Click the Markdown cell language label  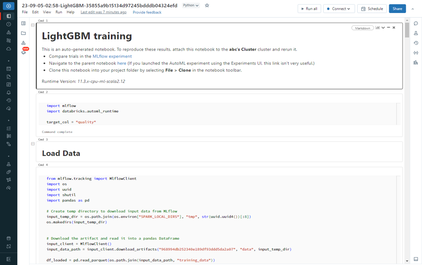click(x=362, y=28)
